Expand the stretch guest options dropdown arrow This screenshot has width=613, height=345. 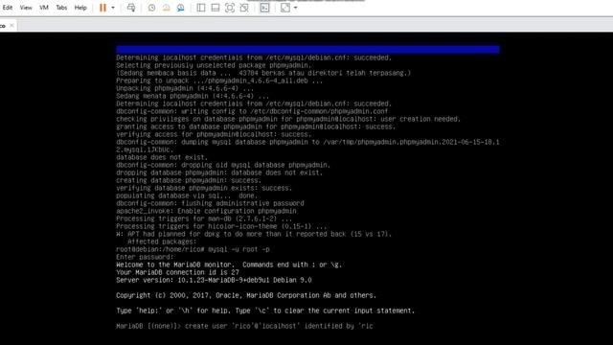pyautogui.click(x=296, y=8)
